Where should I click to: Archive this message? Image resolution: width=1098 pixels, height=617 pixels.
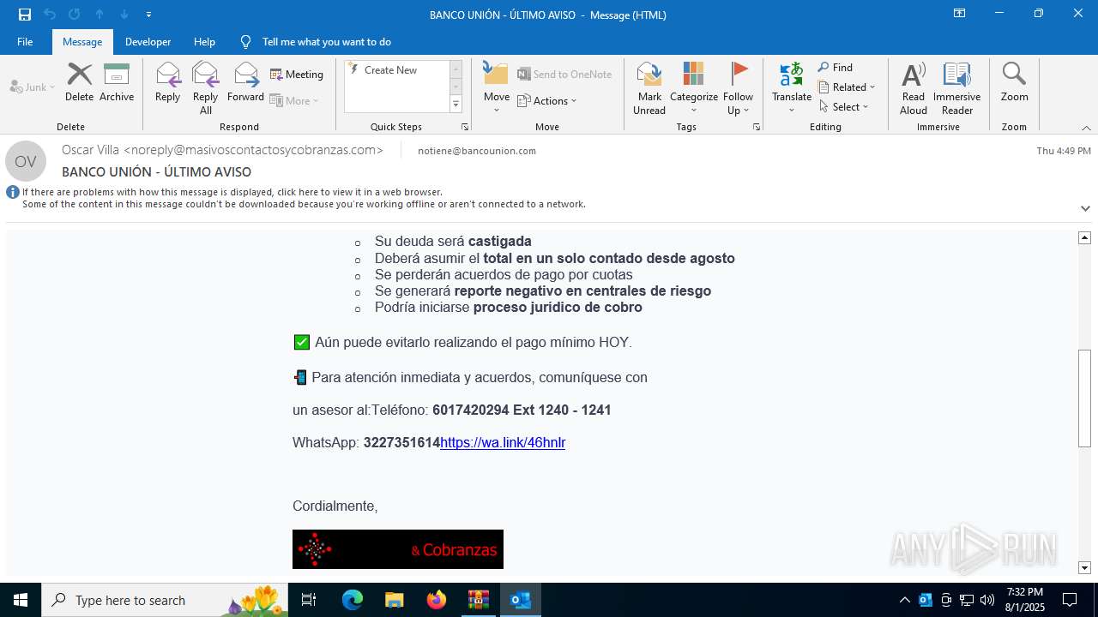point(117,82)
